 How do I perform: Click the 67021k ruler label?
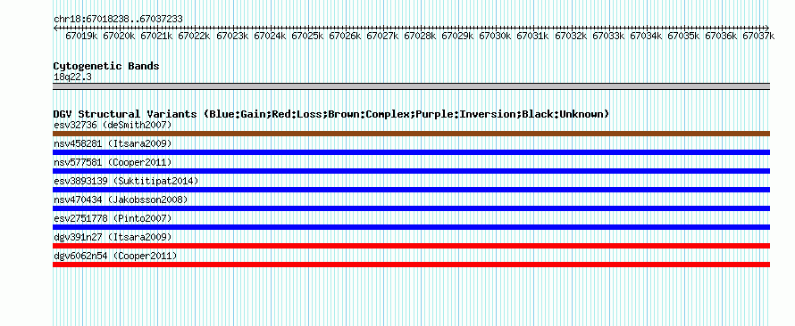tap(156, 36)
